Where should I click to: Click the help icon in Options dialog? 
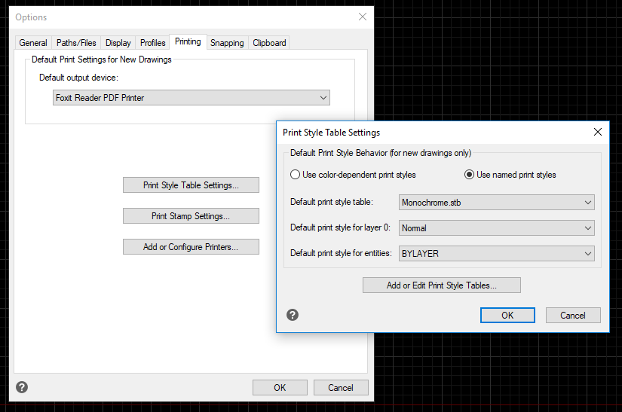pyautogui.click(x=22, y=387)
